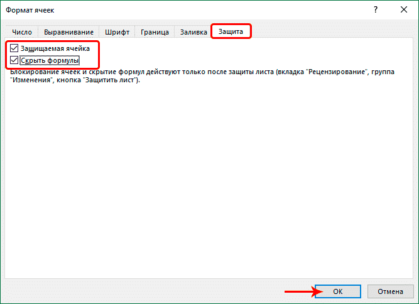This screenshot has width=419, height=304.
Task: Switch to the Число tab
Action: pos(22,32)
